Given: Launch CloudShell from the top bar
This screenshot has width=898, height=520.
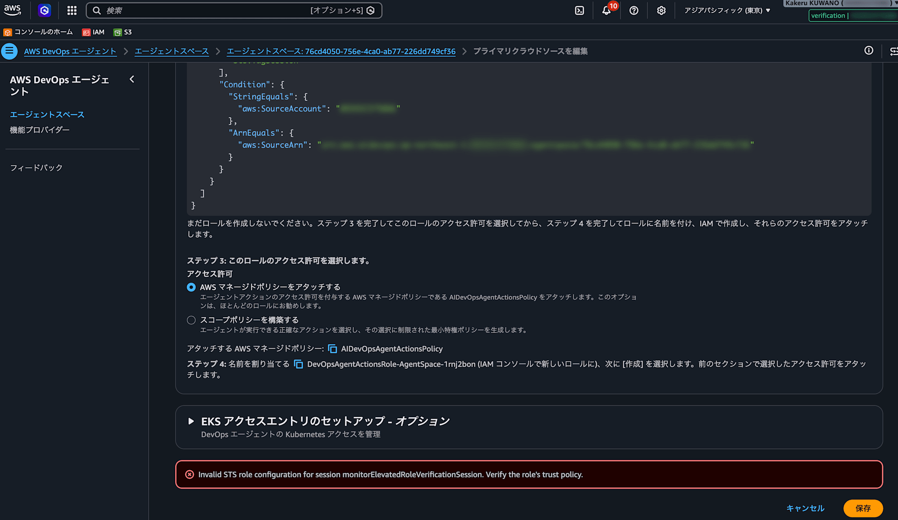Looking at the screenshot, I should [580, 10].
